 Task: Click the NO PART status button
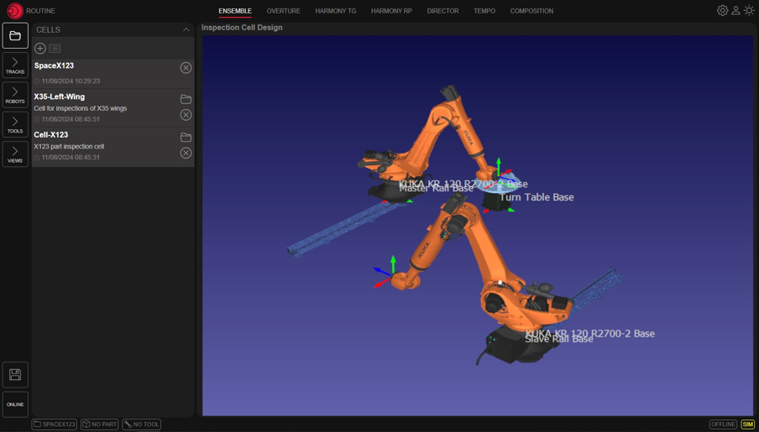(100, 424)
